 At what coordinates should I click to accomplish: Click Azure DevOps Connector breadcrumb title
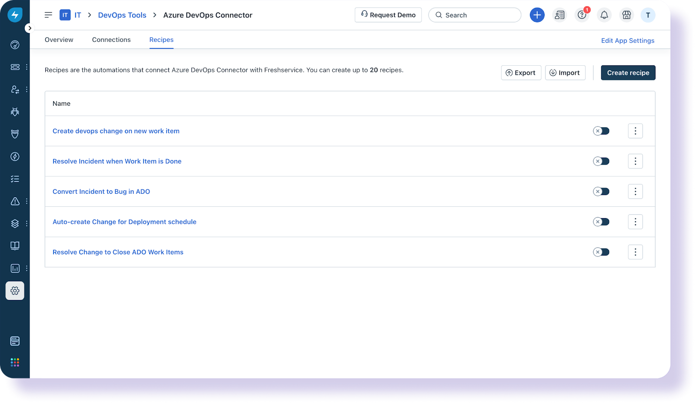click(208, 15)
